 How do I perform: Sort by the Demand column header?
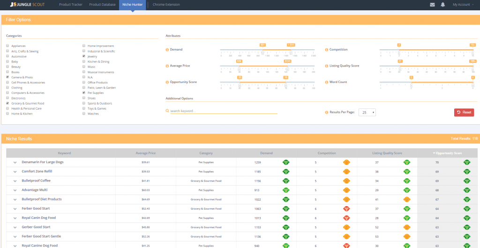tap(266, 153)
